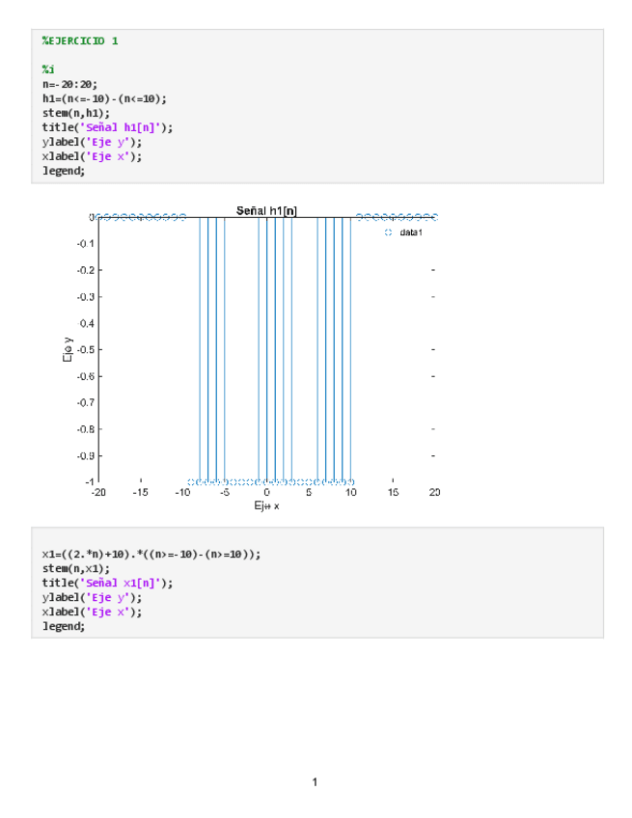Click the %i comment in first code block

[47, 69]
